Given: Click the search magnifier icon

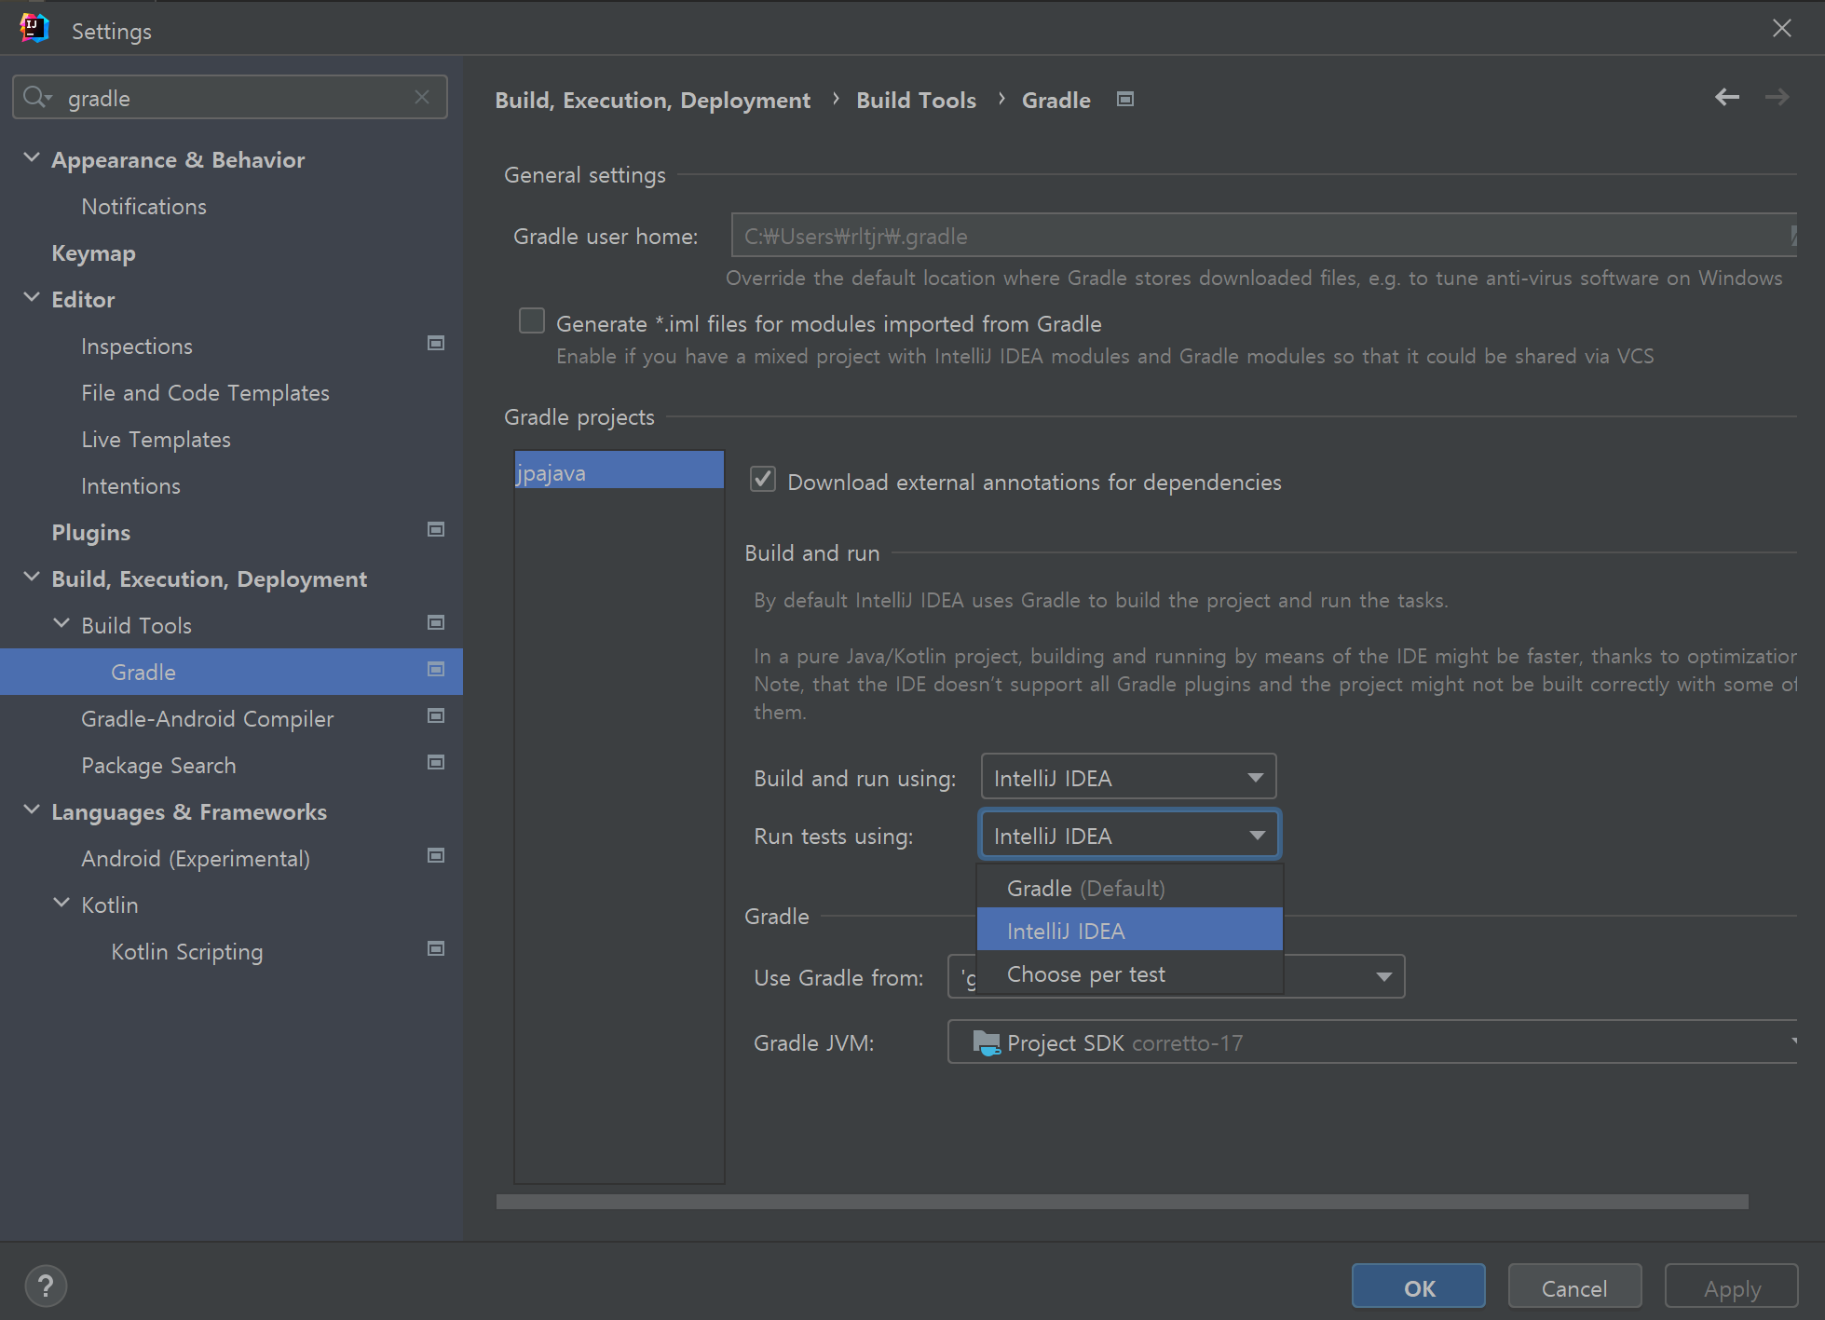Looking at the screenshot, I should click(x=34, y=97).
